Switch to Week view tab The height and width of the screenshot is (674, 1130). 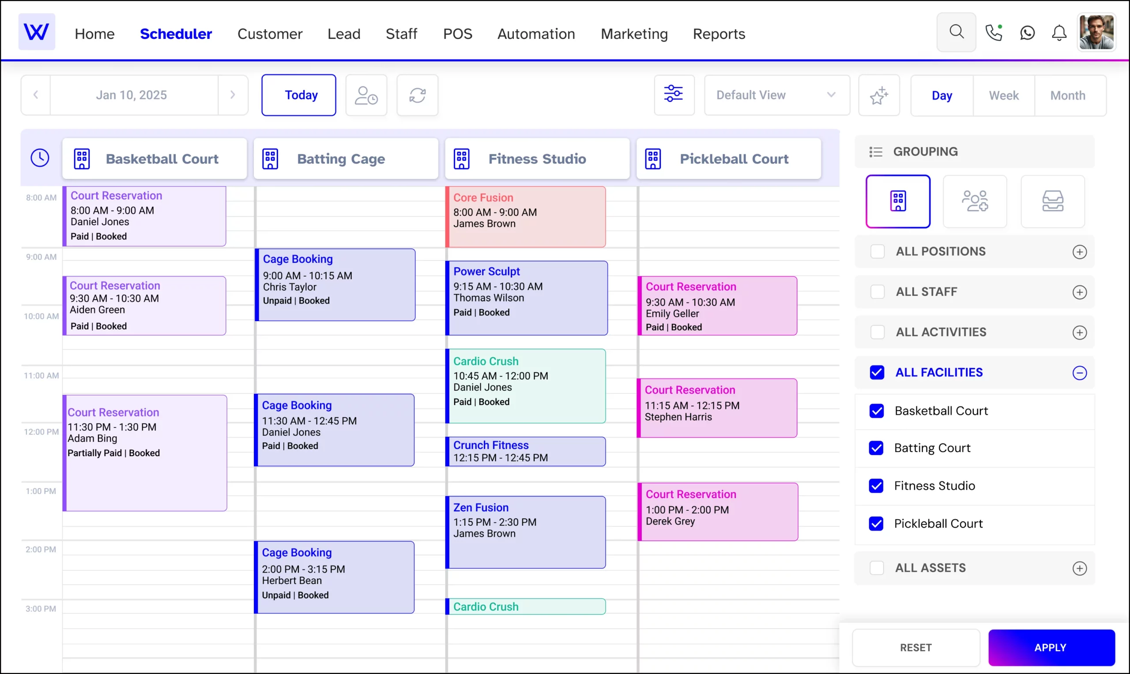1003,95
